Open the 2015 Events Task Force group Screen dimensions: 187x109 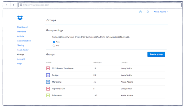(x=63, y=68)
